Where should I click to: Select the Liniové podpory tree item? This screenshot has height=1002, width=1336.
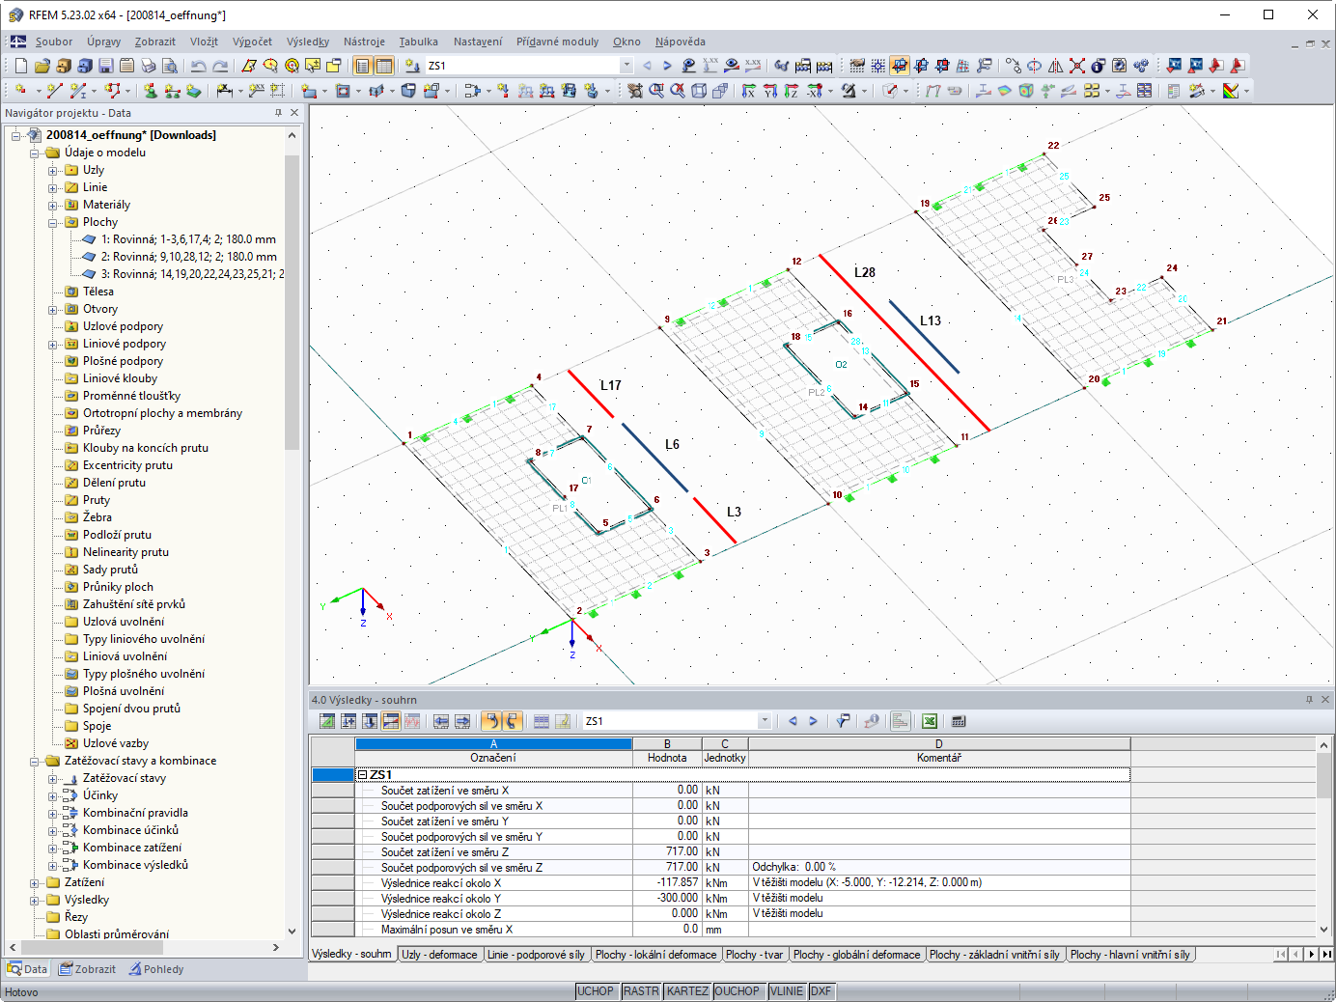124,344
